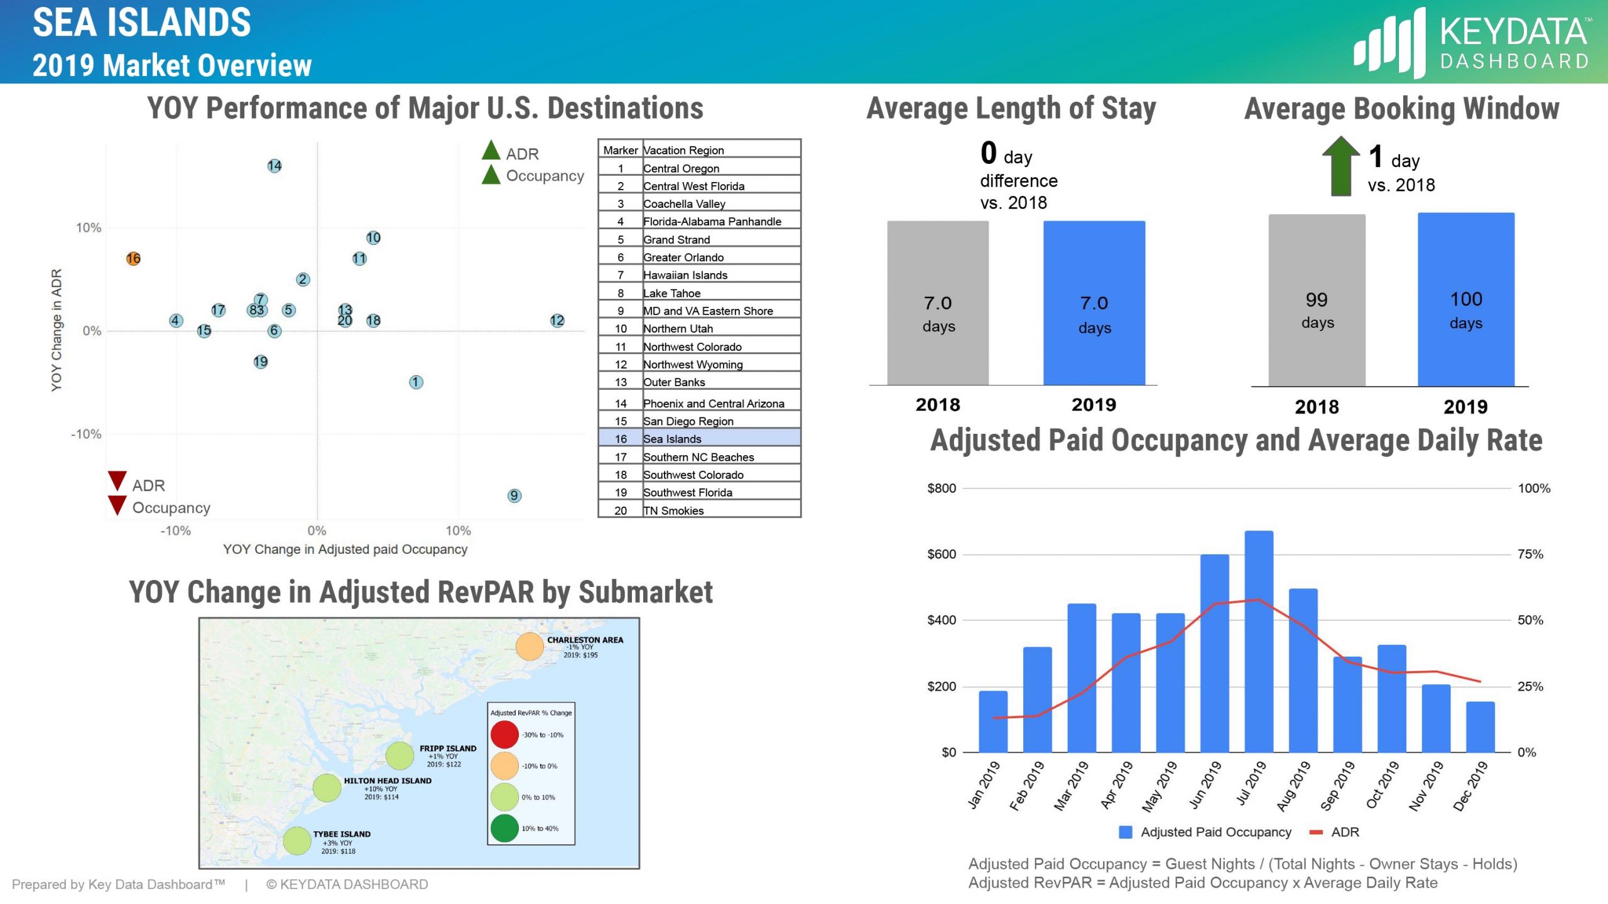The image size is (1608, 904).
Task: Select the Sea Islands row in the table
Action: pyautogui.click(x=697, y=439)
